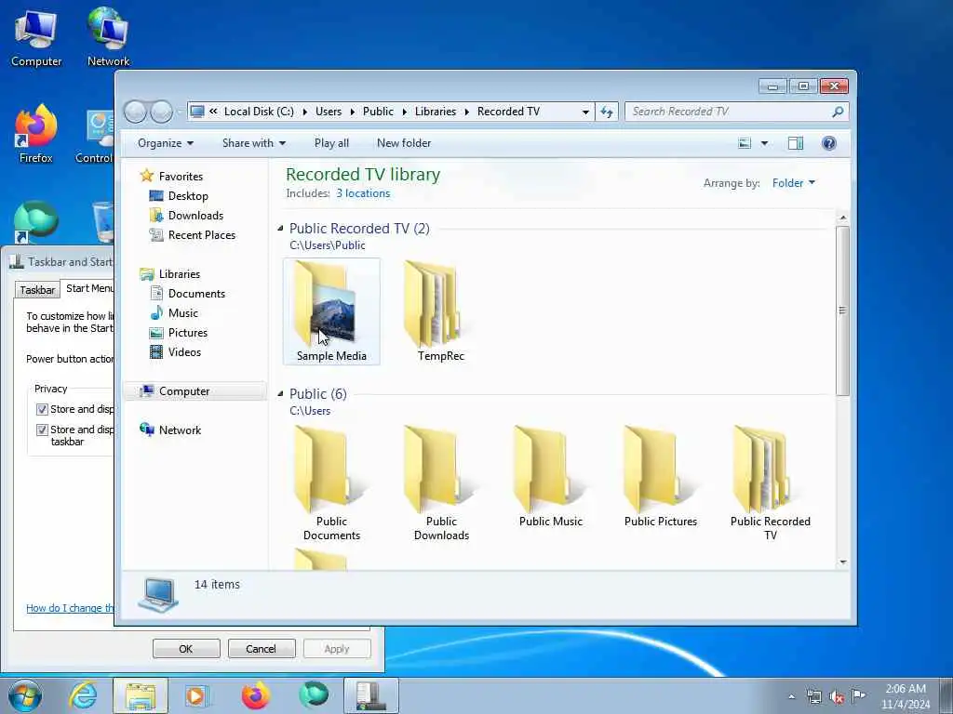
Task: Open the view options dropdown arrow
Action: tap(765, 143)
